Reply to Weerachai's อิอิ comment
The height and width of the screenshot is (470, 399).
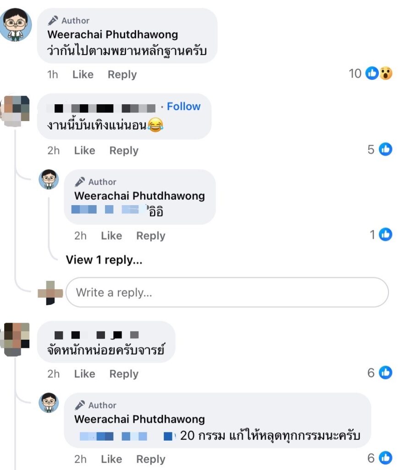[151, 236]
